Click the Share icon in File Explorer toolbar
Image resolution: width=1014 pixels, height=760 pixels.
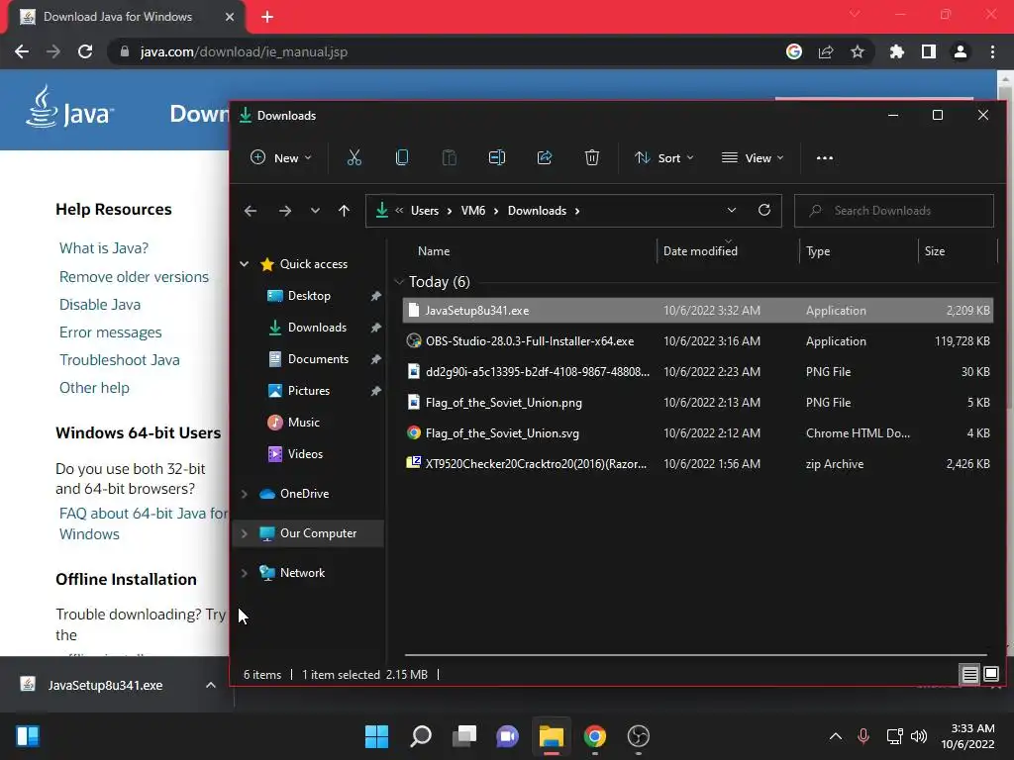(545, 157)
